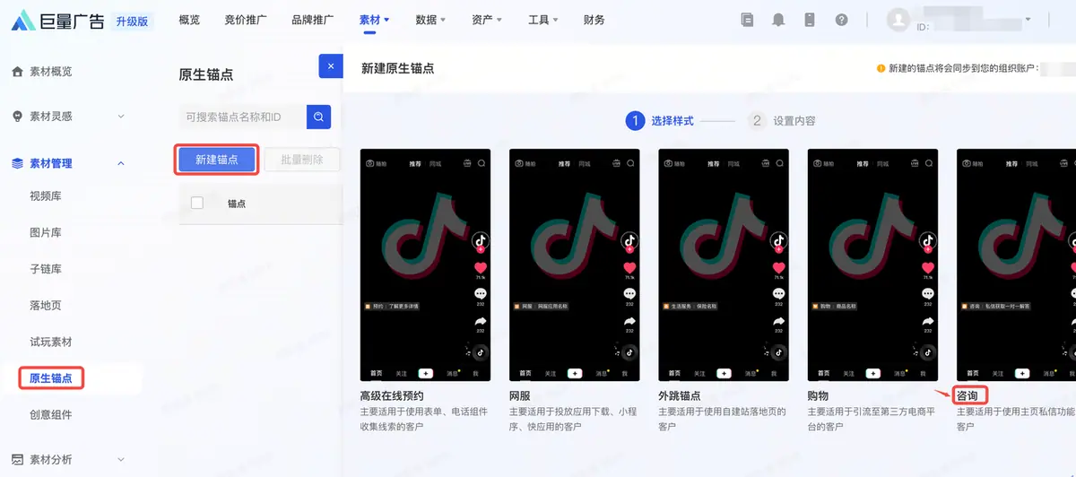This screenshot has height=477, width=1076.
Task: Go to the 概览 tab
Action: tap(189, 20)
